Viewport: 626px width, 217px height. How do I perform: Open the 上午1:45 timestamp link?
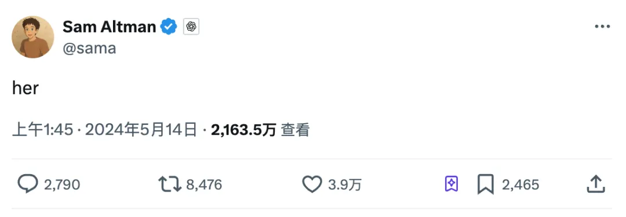point(43,130)
